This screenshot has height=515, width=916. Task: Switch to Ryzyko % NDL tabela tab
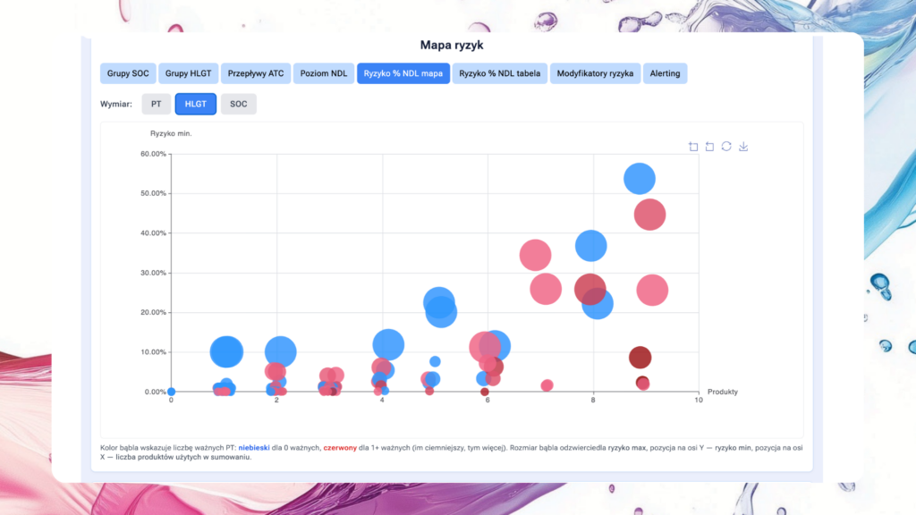click(500, 73)
